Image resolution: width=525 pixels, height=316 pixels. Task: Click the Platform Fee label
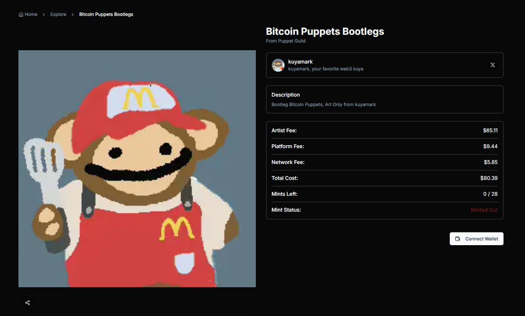[288, 146]
